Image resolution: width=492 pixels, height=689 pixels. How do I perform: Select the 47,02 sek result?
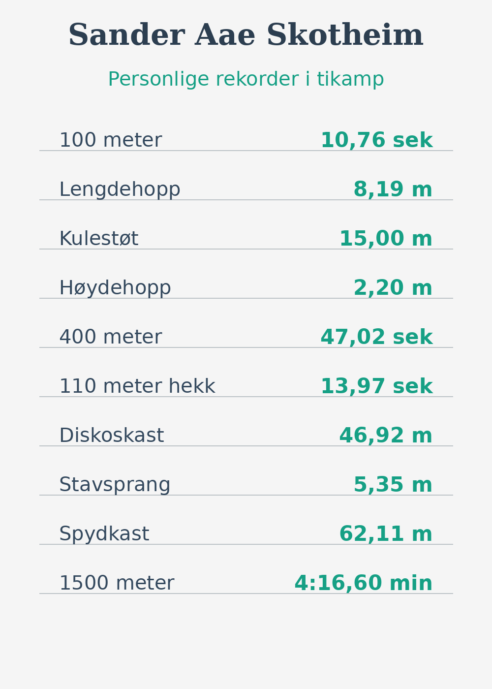pos(376,338)
